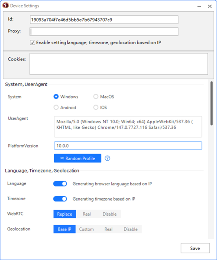
Task: Focus the Proxy input field
Action: click(104, 31)
